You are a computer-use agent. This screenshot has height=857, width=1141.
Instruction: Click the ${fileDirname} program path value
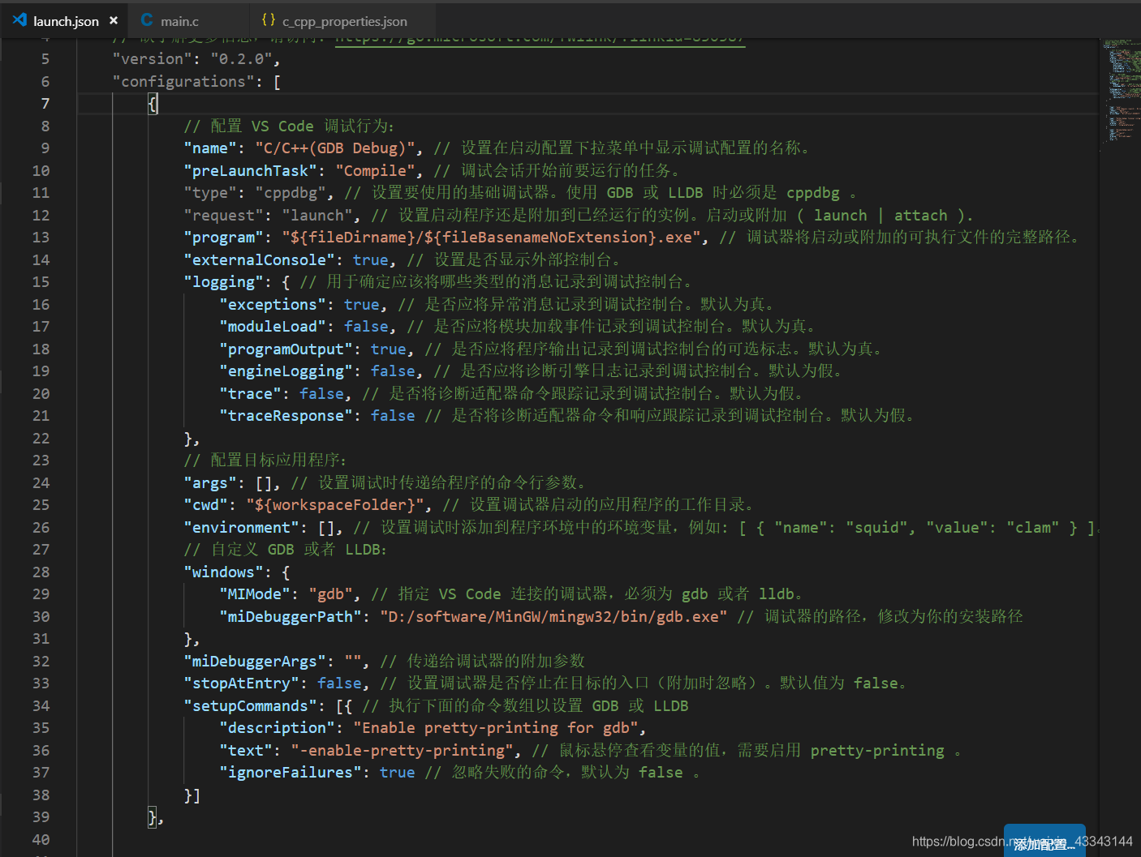491,238
